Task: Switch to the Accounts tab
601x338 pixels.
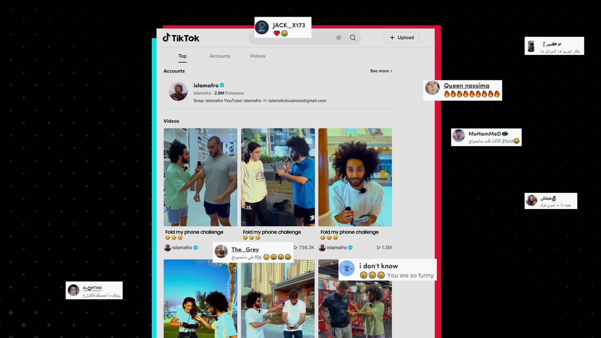Action: click(220, 56)
